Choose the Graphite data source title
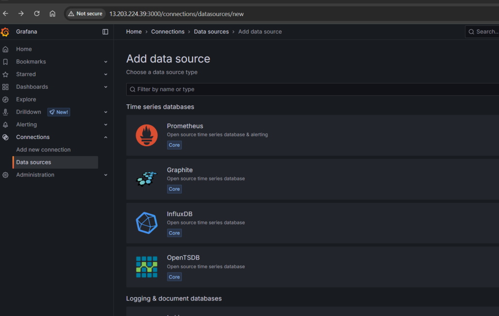499x316 pixels. 180,170
